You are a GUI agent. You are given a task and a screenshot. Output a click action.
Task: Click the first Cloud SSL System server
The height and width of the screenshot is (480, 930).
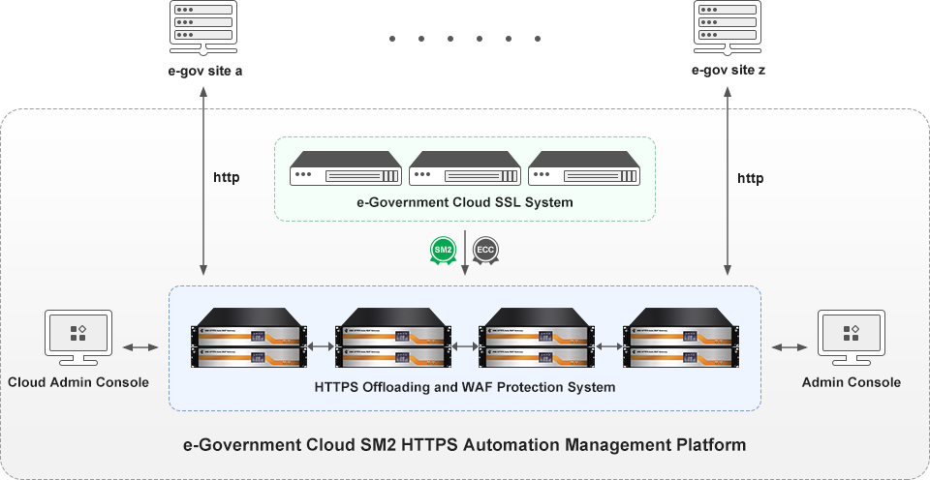tap(346, 168)
